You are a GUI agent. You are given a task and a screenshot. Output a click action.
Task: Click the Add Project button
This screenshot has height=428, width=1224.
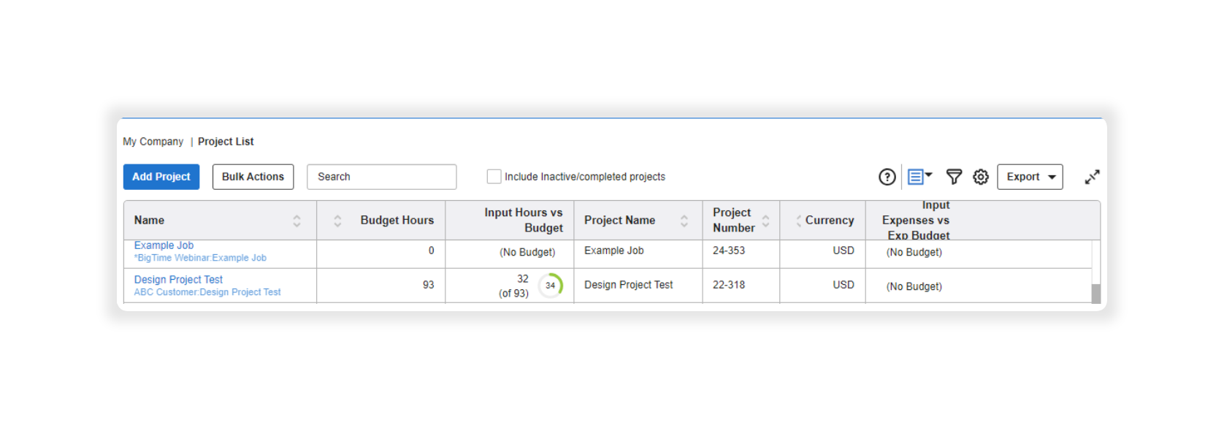(x=161, y=177)
